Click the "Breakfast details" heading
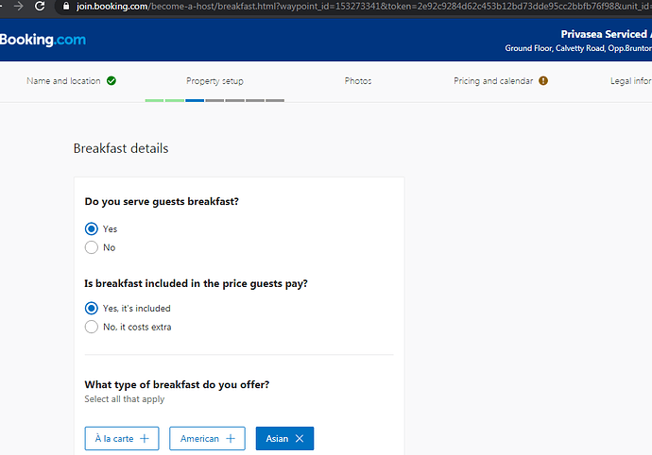 tap(121, 148)
